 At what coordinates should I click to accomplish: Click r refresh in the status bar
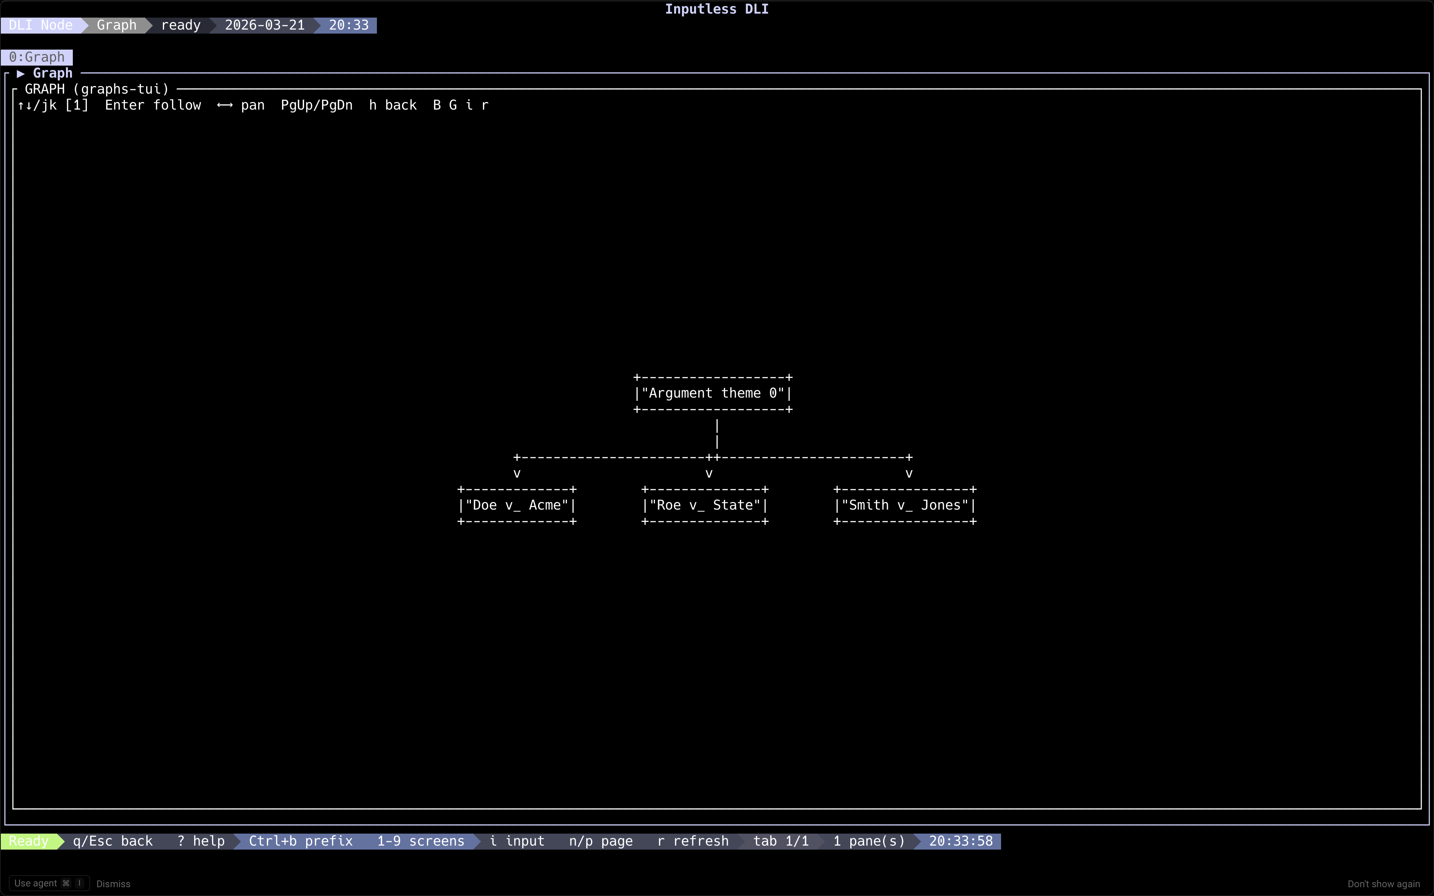pos(692,841)
